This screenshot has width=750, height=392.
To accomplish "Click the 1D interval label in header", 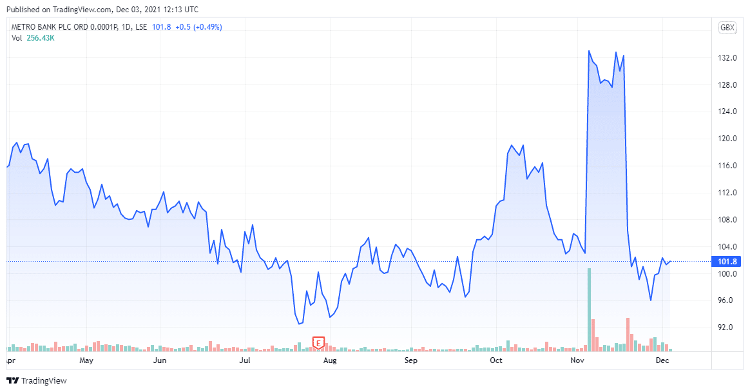I will point(126,27).
